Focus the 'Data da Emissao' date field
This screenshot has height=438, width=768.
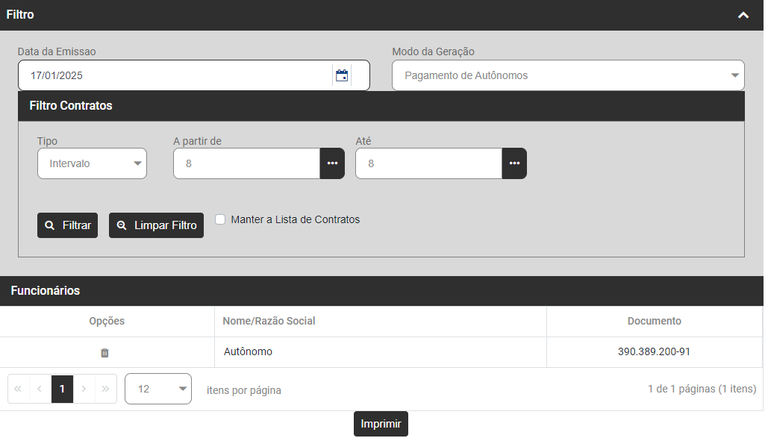click(175, 75)
